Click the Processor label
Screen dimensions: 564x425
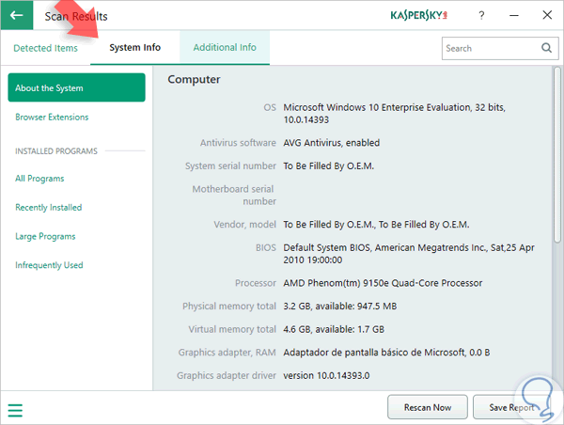click(x=256, y=283)
